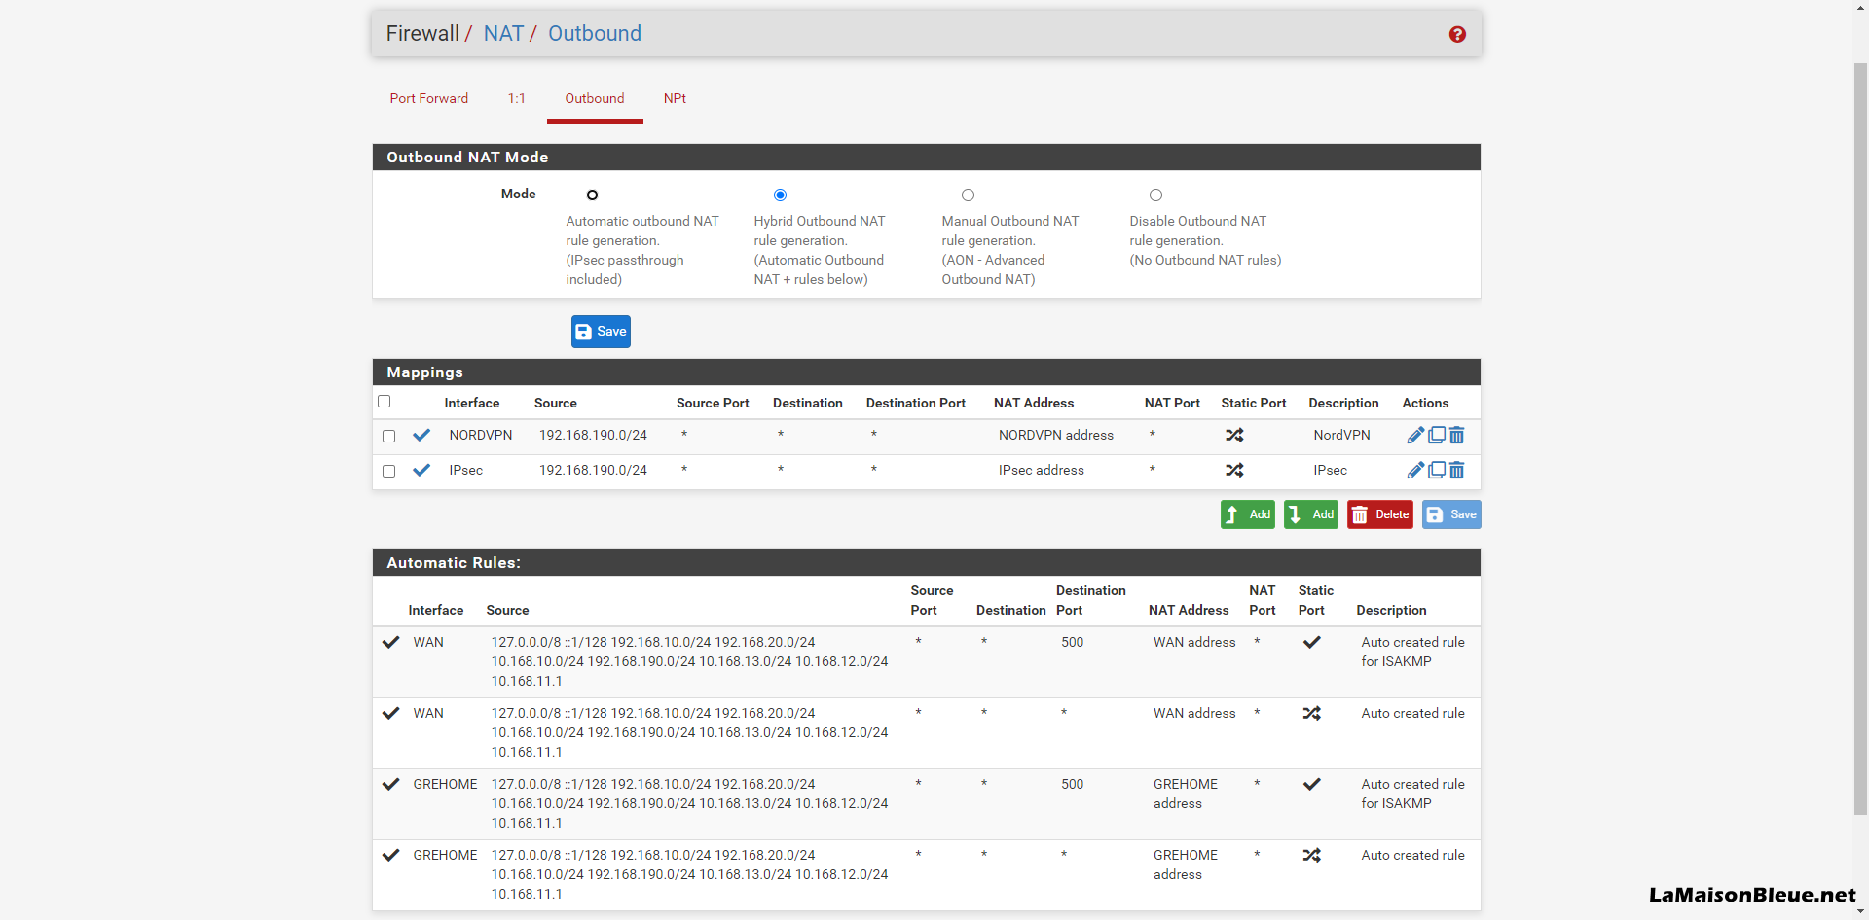The height and width of the screenshot is (920, 1869).
Task: Click enabled checkmark of first WAN rule
Action: tap(391, 642)
